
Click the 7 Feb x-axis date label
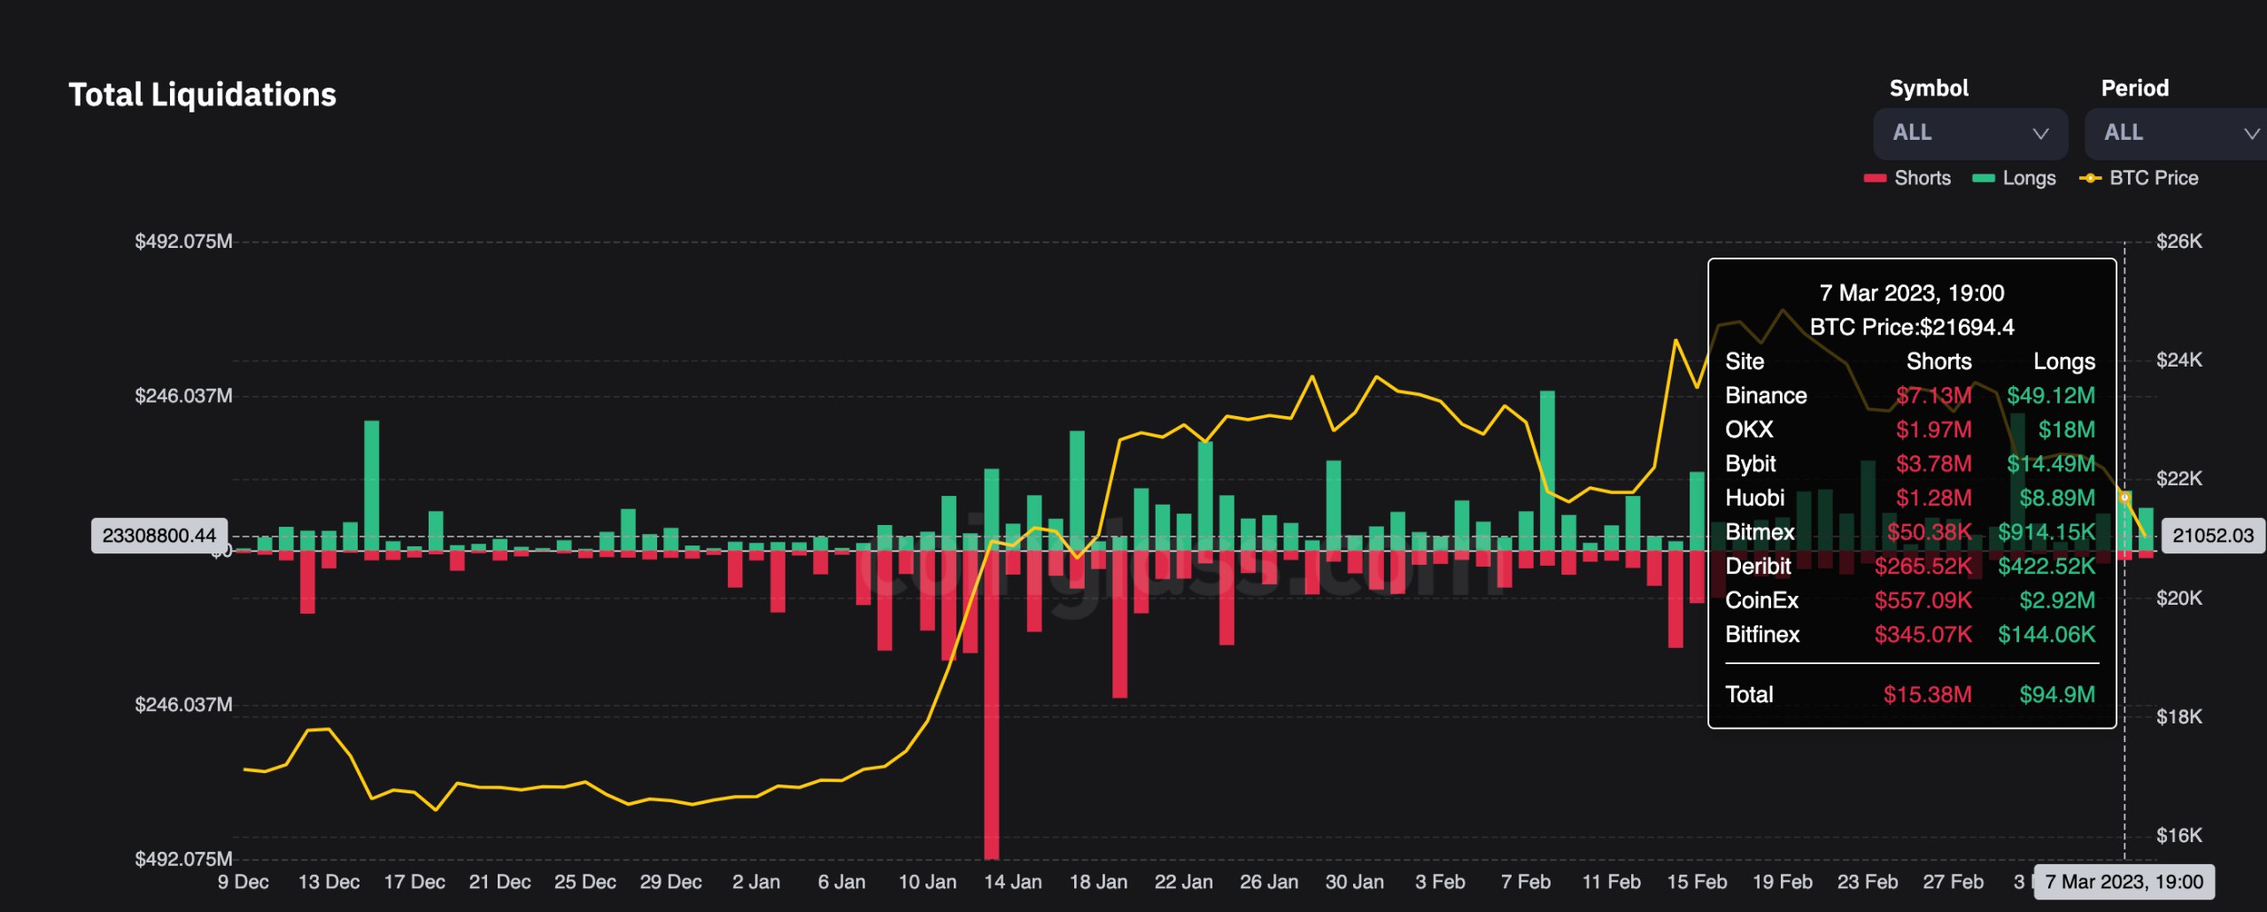pyautogui.click(x=1526, y=882)
